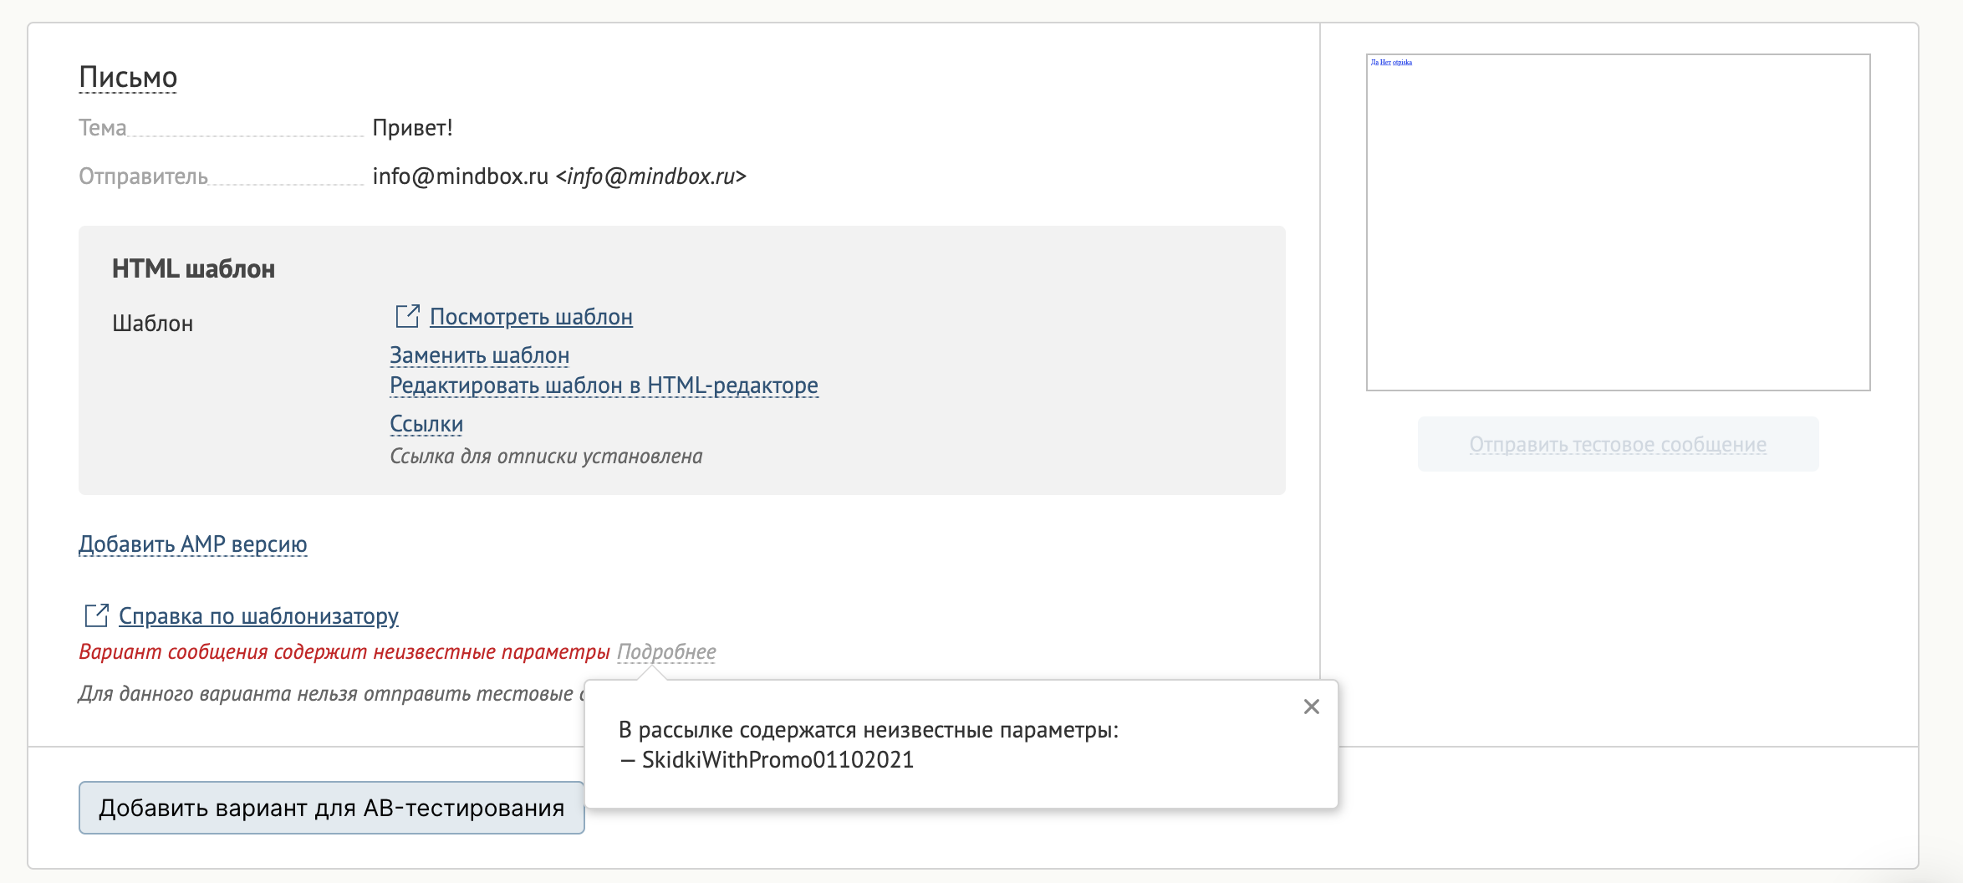The height and width of the screenshot is (883, 1963).
Task: Click the Шаблон row label
Action: pos(152,324)
